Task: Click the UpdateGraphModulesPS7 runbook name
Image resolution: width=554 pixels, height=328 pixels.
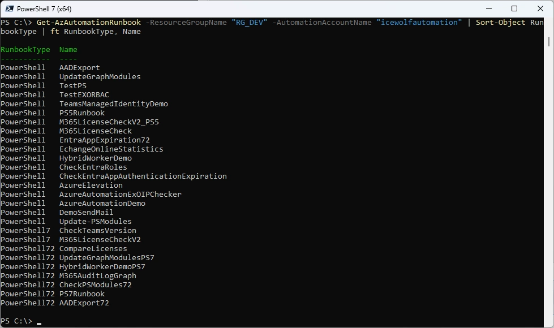Action: pyautogui.click(x=107, y=258)
